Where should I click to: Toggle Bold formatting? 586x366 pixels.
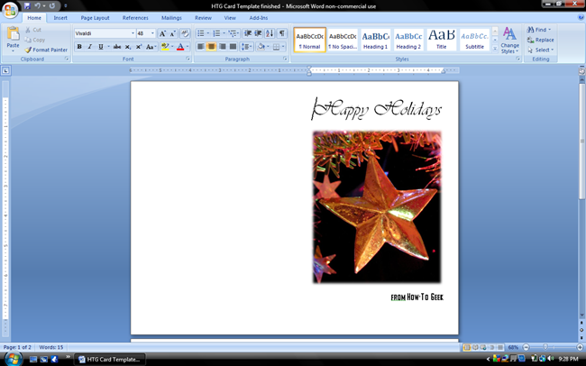tap(79, 47)
